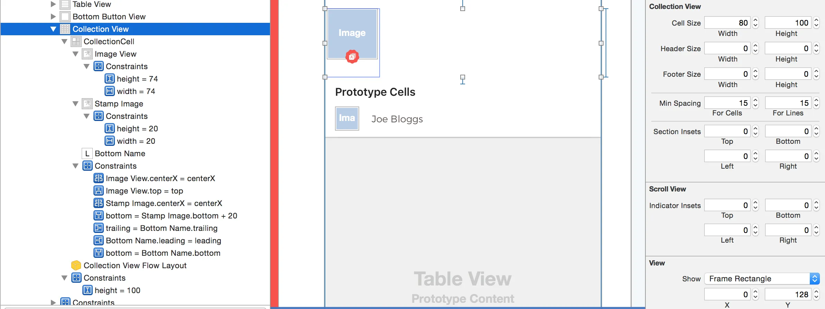Click the Collection View grid icon in outline
Viewport: 825px width, 309px height.
65,29
